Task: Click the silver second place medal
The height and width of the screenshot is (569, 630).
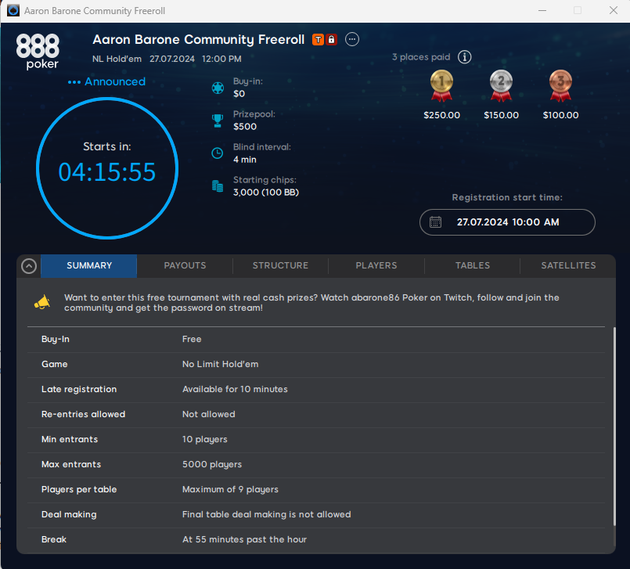Action: coord(501,85)
